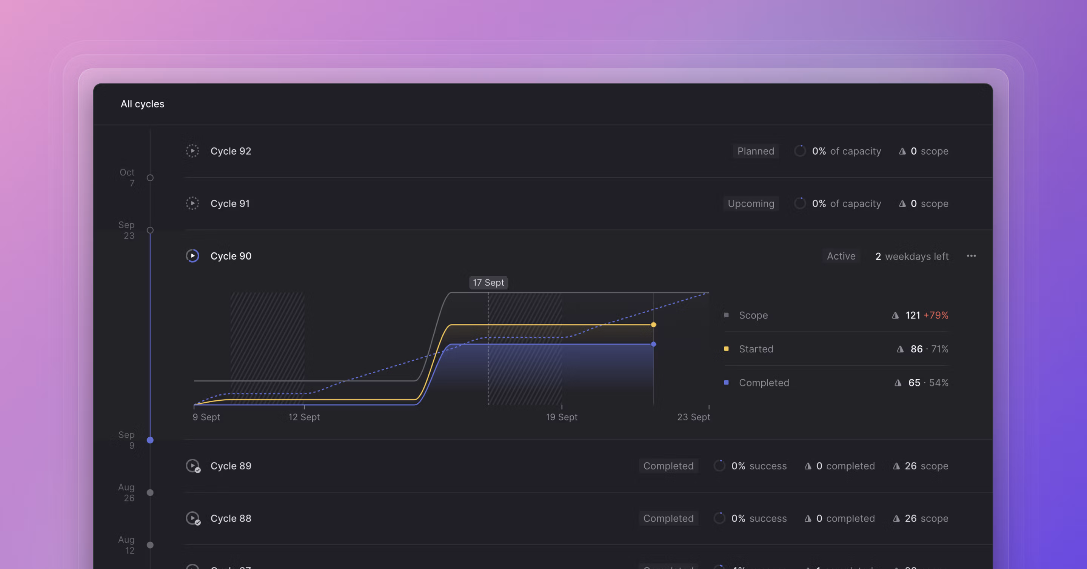Click the completed checkmark icon for Cycle 89
The height and width of the screenshot is (569, 1087).
pos(192,466)
